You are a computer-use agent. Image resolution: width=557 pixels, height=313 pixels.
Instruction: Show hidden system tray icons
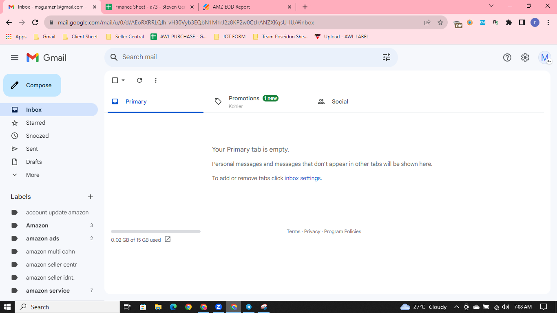point(456,307)
